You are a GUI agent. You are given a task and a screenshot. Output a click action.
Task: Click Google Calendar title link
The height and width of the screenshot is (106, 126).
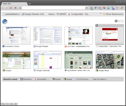pyautogui.click(x=43, y=70)
